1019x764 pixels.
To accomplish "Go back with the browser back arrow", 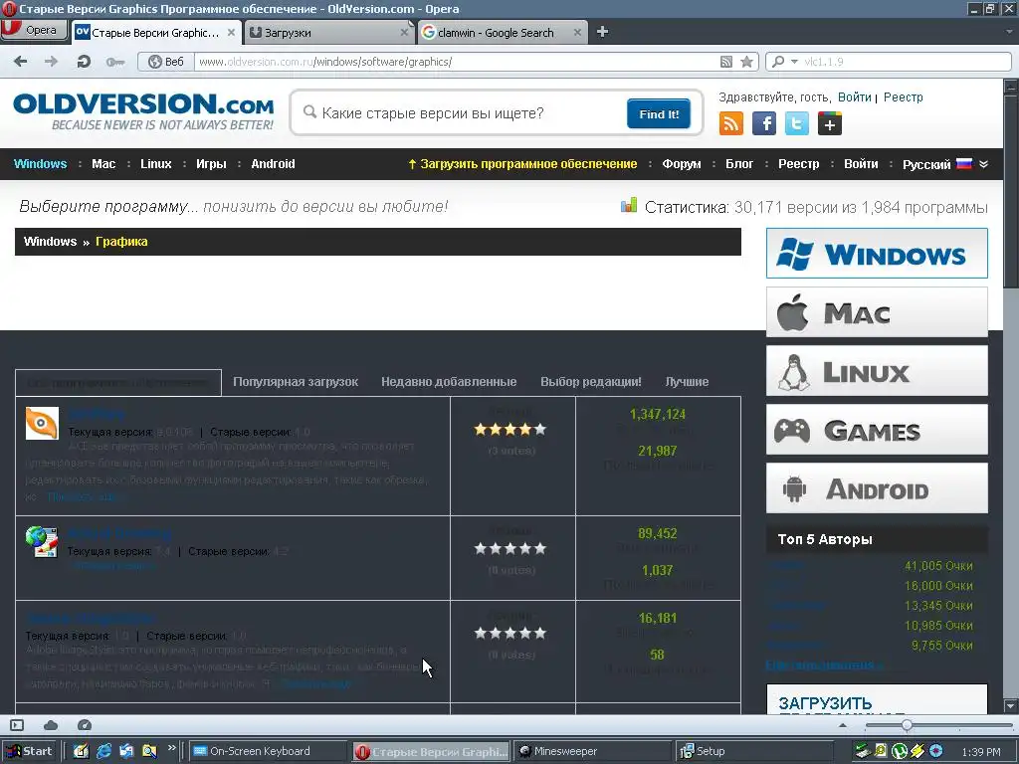I will click(x=20, y=62).
